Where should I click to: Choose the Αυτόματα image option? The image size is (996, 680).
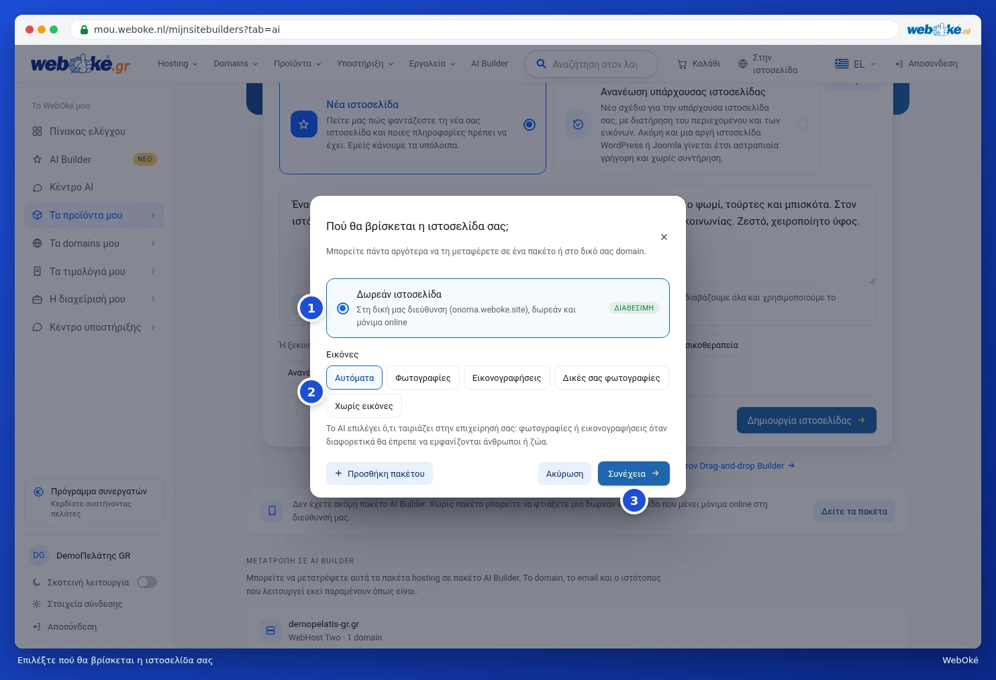pos(354,378)
